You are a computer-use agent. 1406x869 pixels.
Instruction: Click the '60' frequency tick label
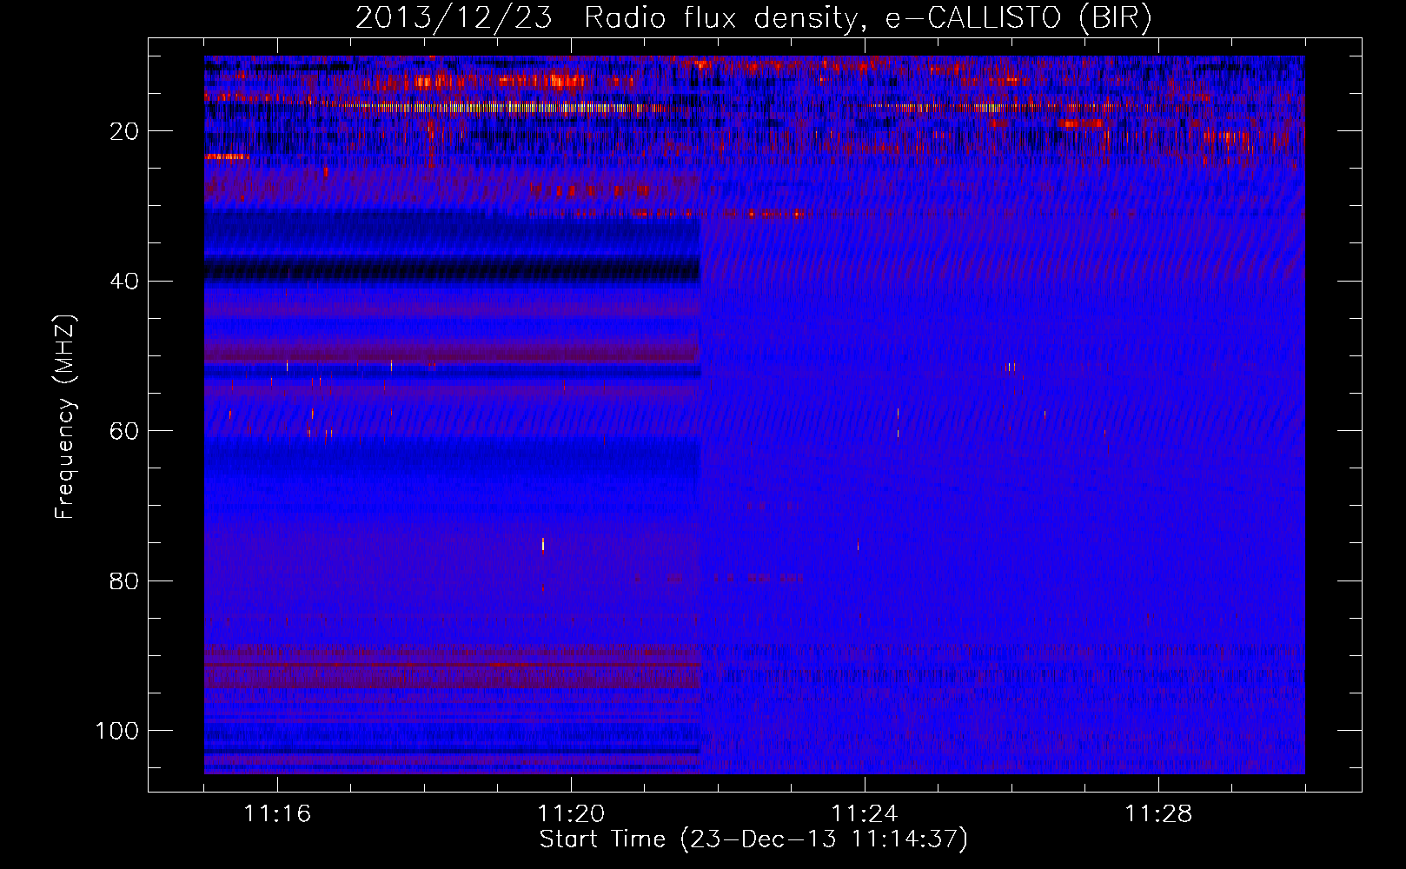(x=124, y=431)
